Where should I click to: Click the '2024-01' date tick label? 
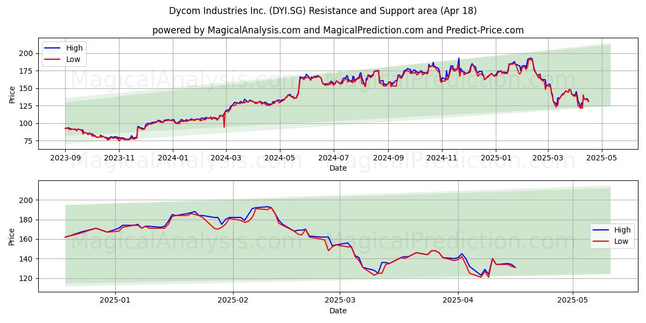pyautogui.click(x=173, y=159)
